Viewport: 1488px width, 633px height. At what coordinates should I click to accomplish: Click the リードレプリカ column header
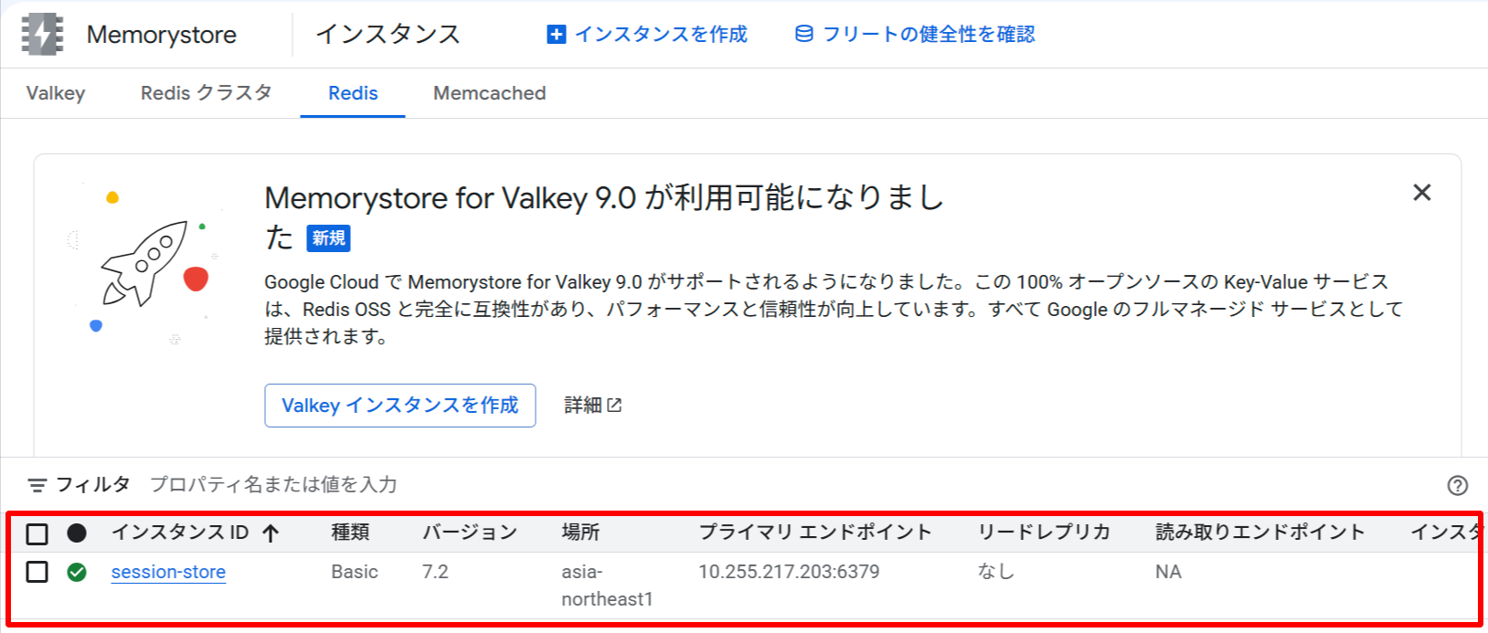coord(1044,533)
